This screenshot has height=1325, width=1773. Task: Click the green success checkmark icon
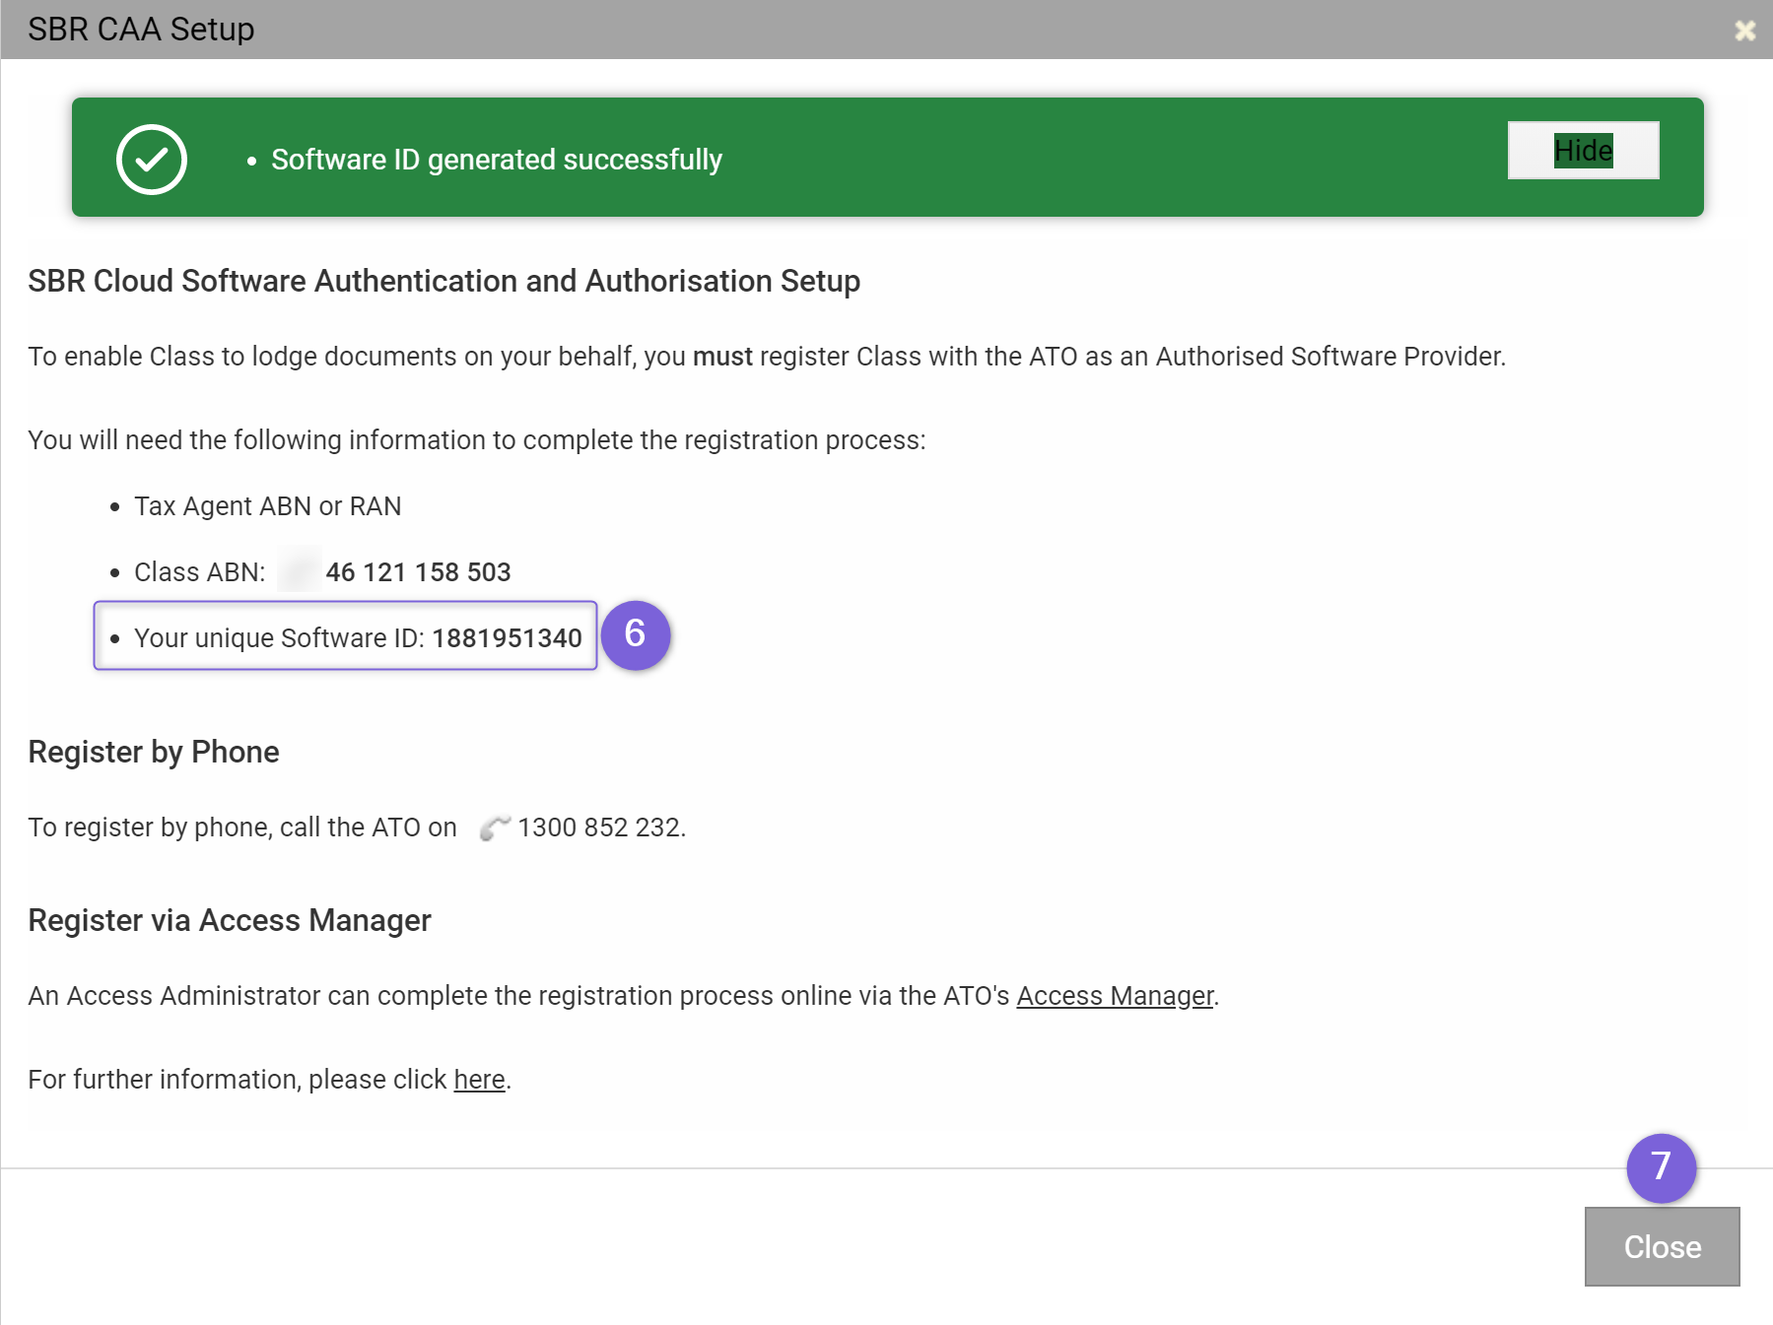click(152, 160)
